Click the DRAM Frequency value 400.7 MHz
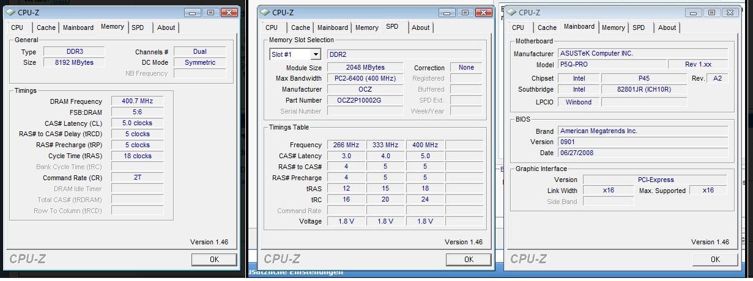Viewport: 753px width, 281px height. 137,101
